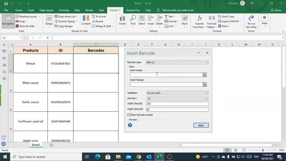Screen dimensions: 286x161
Task: Click the Height (Pound) field
Action: click(177, 110)
